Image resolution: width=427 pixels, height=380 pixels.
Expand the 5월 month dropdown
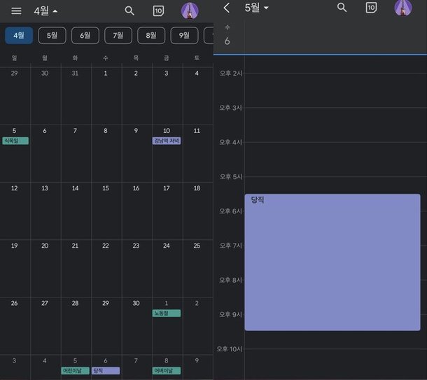256,8
